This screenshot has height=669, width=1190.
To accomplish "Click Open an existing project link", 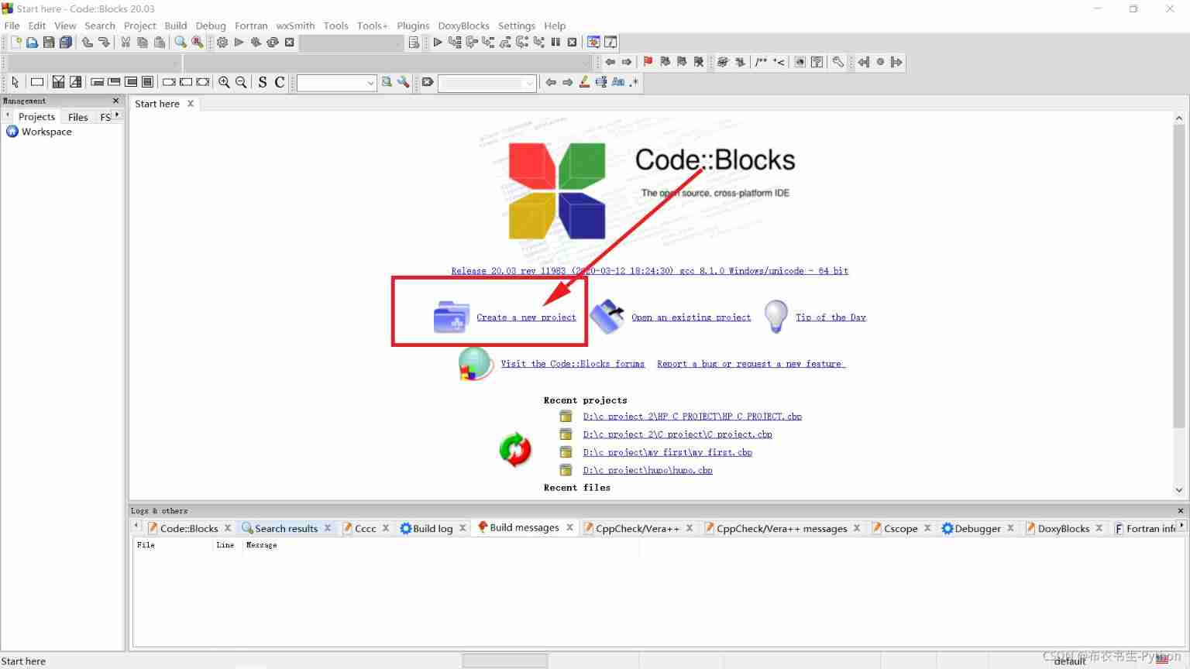I will pos(691,317).
